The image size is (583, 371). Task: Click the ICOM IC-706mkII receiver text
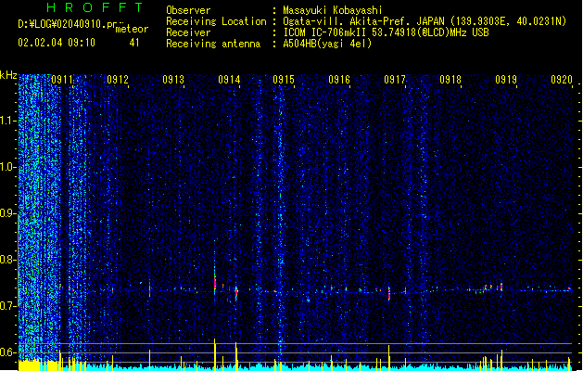tap(324, 32)
